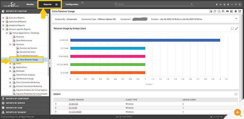Open Reports by Component section
This screenshot has width=244, height=119.
(x=25, y=99)
